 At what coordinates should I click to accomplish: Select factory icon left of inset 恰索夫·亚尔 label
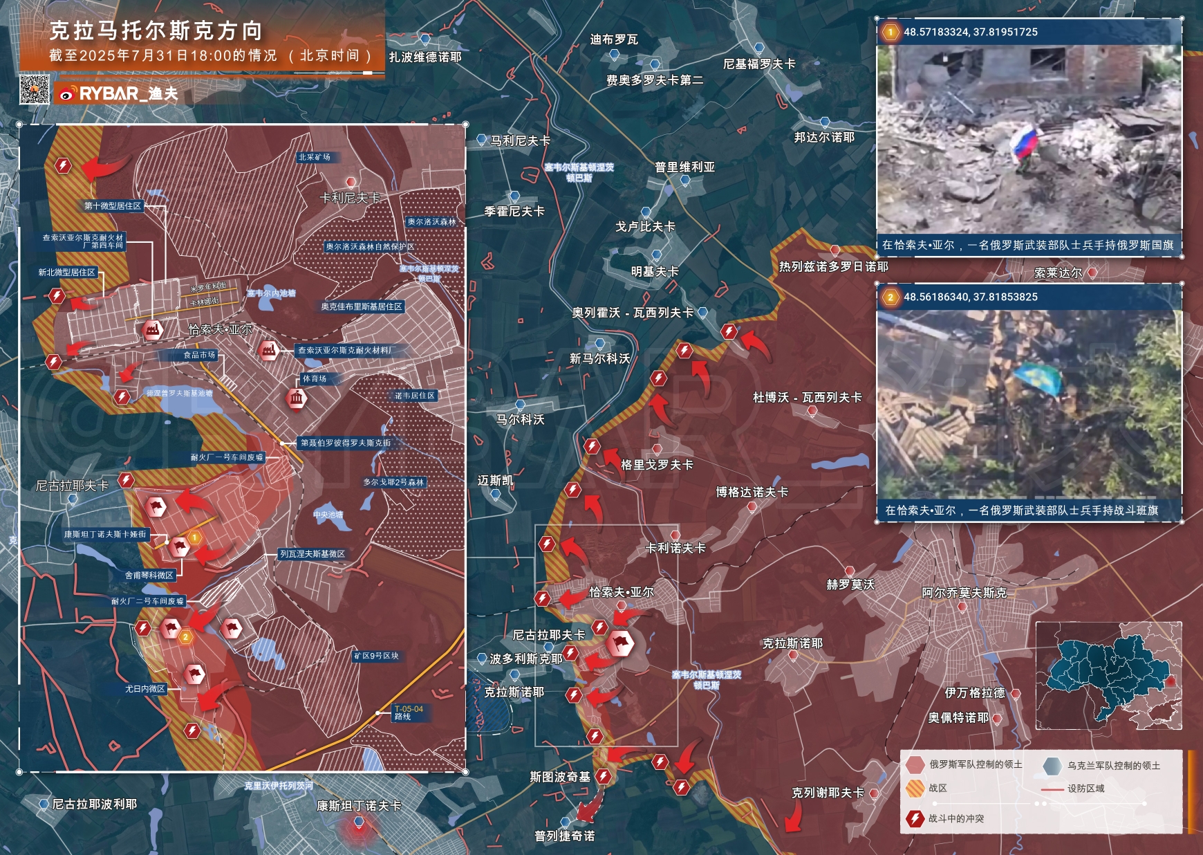click(x=152, y=330)
